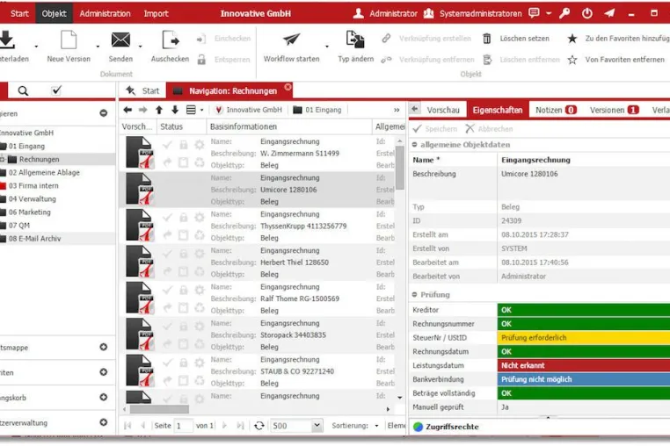Click the Systemadministratoren group icon
Viewport: 670px width, 446px height.
coord(428,13)
